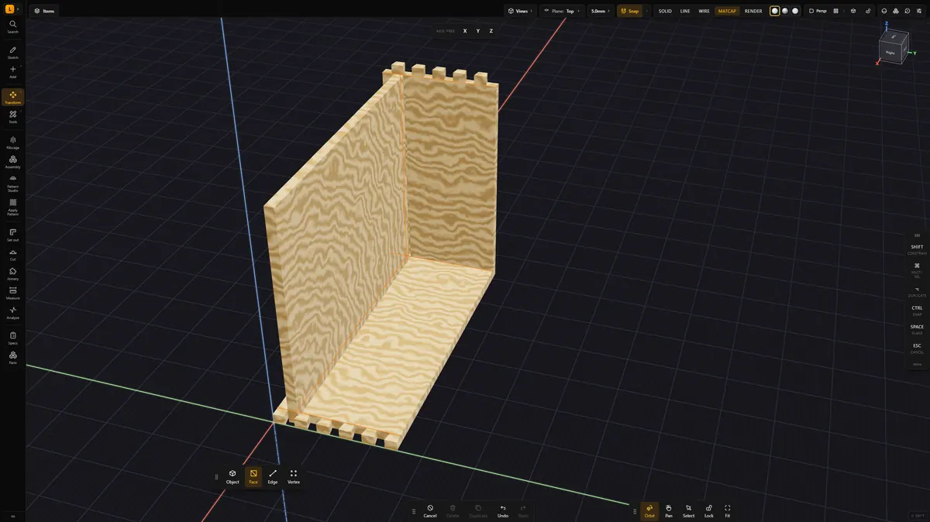This screenshot has height=522, width=930.
Task: Pick the first matcap sphere swatch
Action: coord(775,11)
